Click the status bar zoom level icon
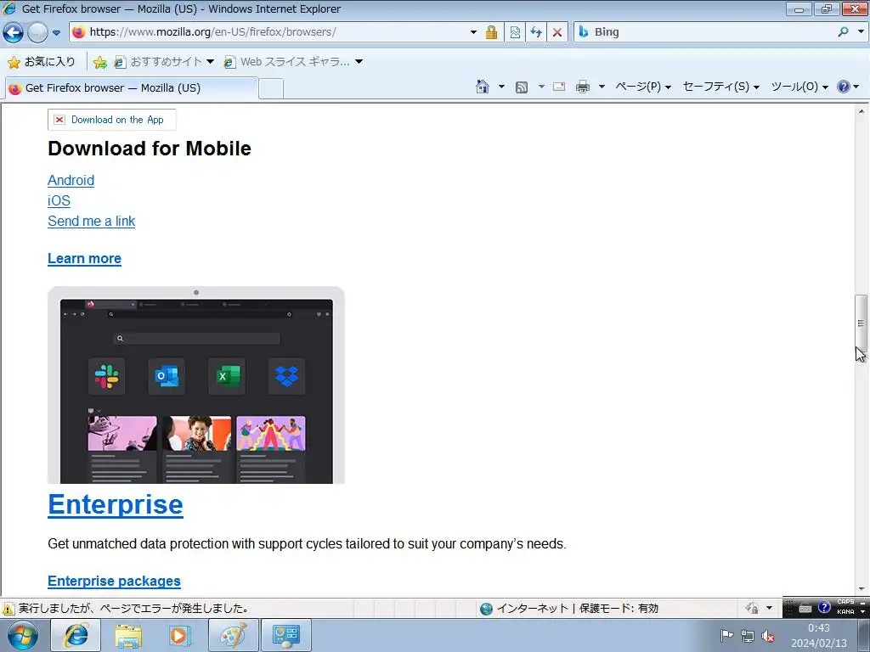Screen dimensions: 870x652 pyautogui.click(x=752, y=608)
